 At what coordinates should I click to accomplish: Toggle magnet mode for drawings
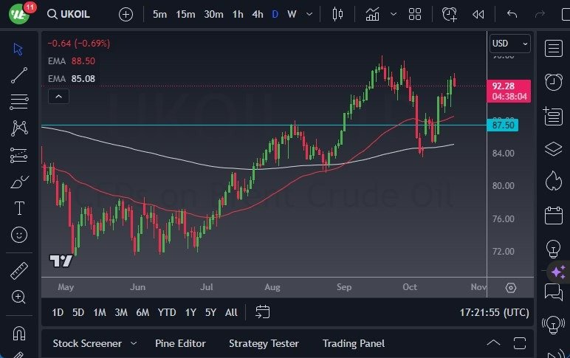[19, 332]
